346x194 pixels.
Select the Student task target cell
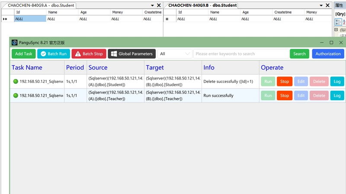click(x=173, y=81)
